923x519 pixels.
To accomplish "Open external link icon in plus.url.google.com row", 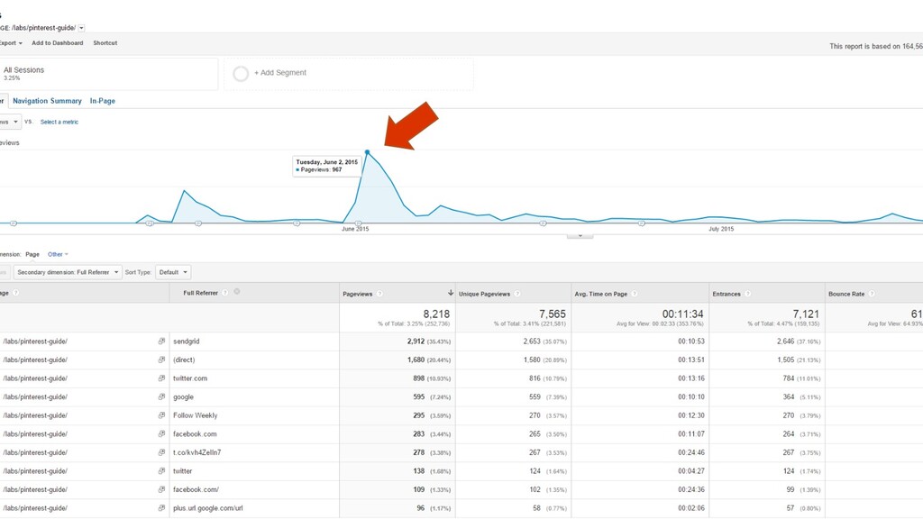I will 161,508.
